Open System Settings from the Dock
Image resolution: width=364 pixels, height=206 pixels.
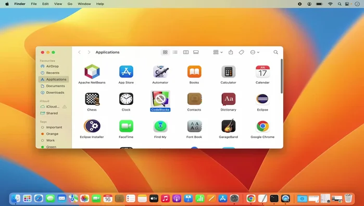tap(234, 198)
